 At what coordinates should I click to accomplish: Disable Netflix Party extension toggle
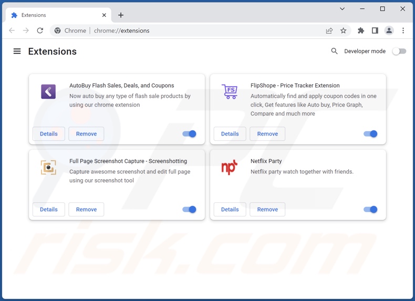[370, 210]
